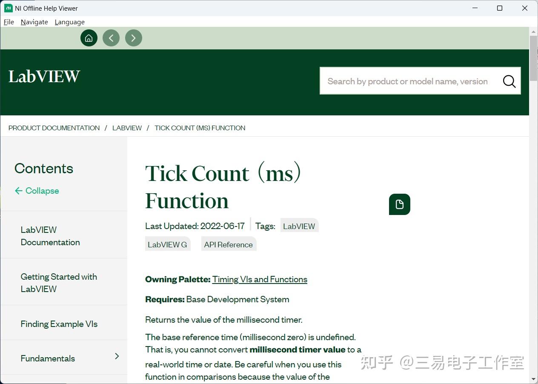The image size is (538, 384).
Task: Open the Fundamentals contents entry
Action: [48, 358]
